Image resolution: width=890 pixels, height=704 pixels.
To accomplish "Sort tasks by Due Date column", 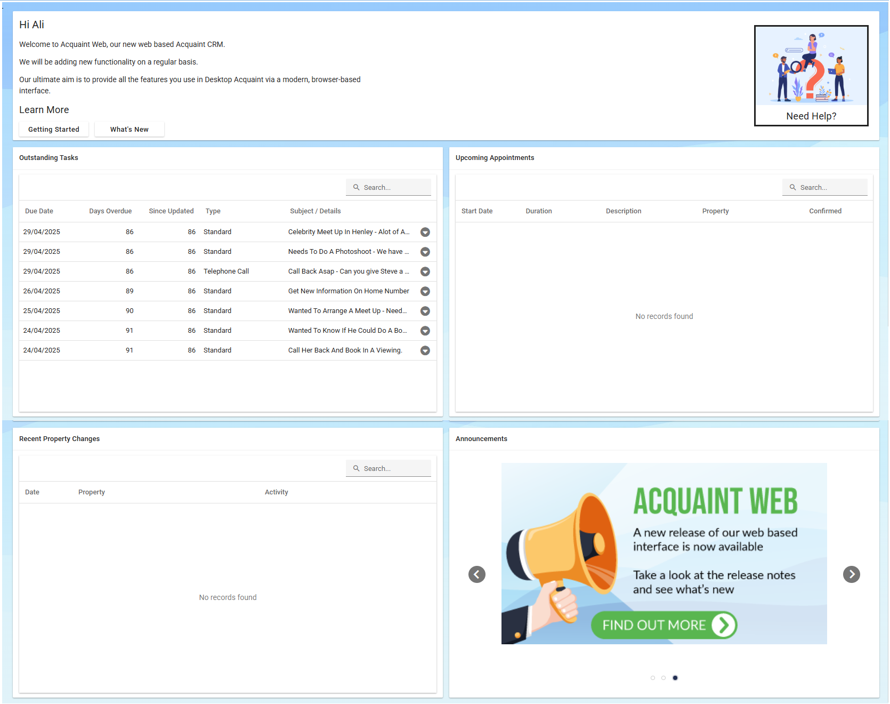I will pyautogui.click(x=39, y=211).
